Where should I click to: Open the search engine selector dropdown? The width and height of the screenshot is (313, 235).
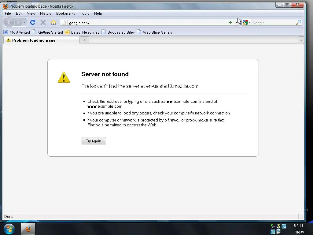tap(246, 23)
